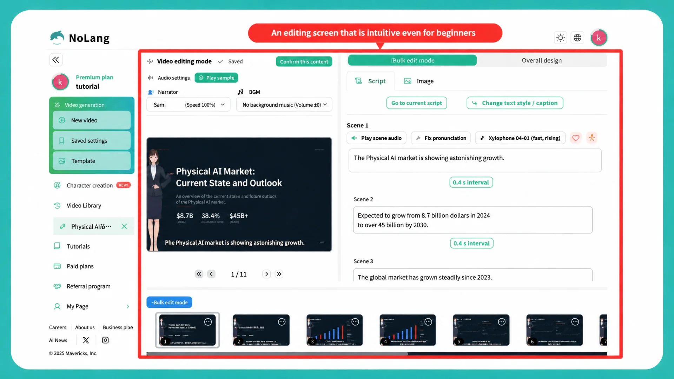Screen dimensions: 674x379
Task: Fix pronunciation for Scene 1
Action: click(x=441, y=138)
